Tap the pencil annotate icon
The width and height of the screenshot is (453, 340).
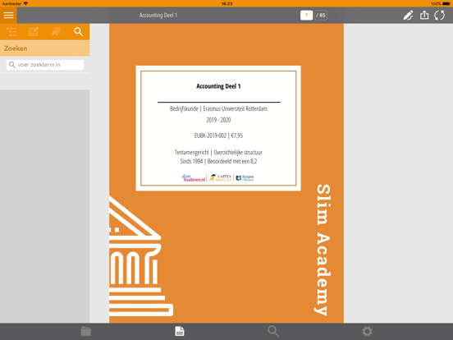pos(408,15)
